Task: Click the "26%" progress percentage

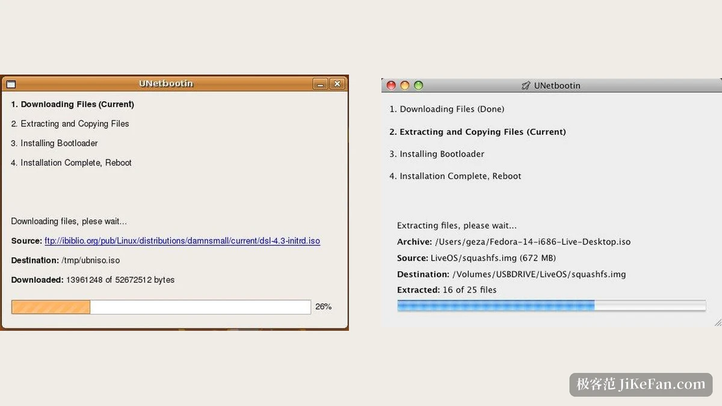Action: [323, 307]
